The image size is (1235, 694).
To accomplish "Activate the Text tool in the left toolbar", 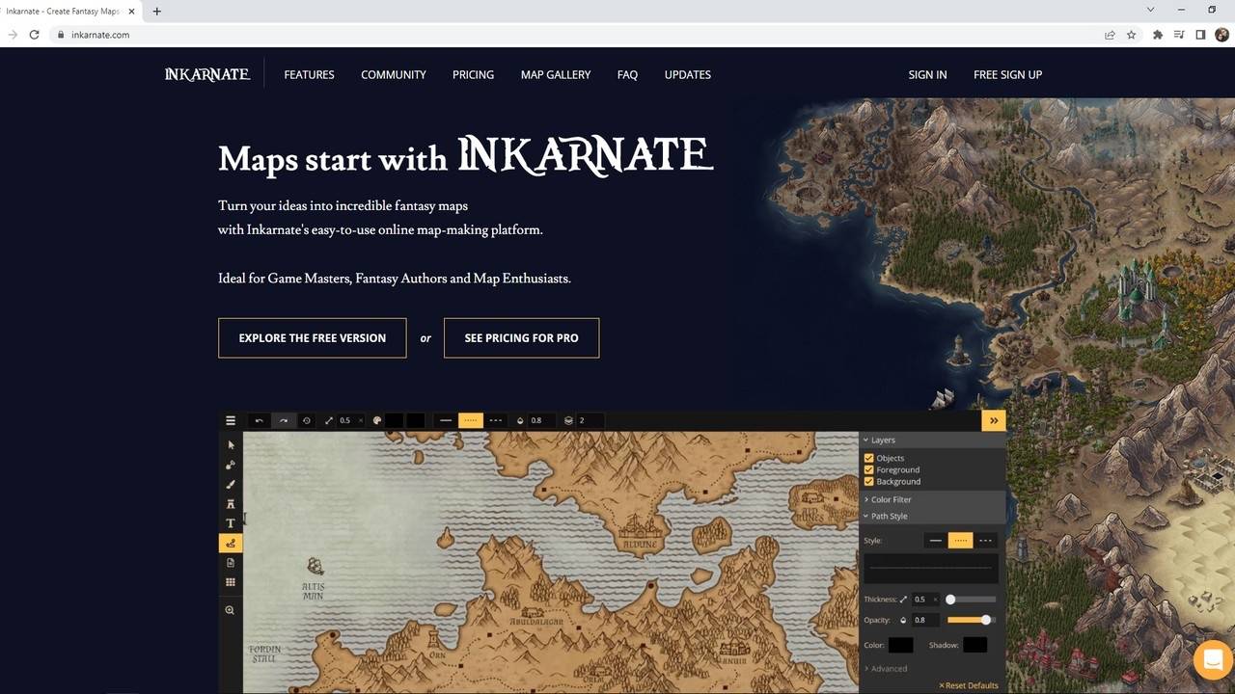I will pyautogui.click(x=231, y=523).
